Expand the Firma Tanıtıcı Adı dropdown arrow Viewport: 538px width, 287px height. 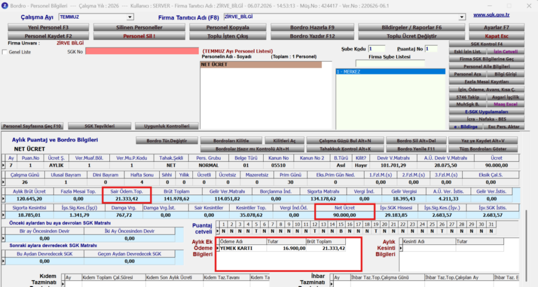click(462, 17)
